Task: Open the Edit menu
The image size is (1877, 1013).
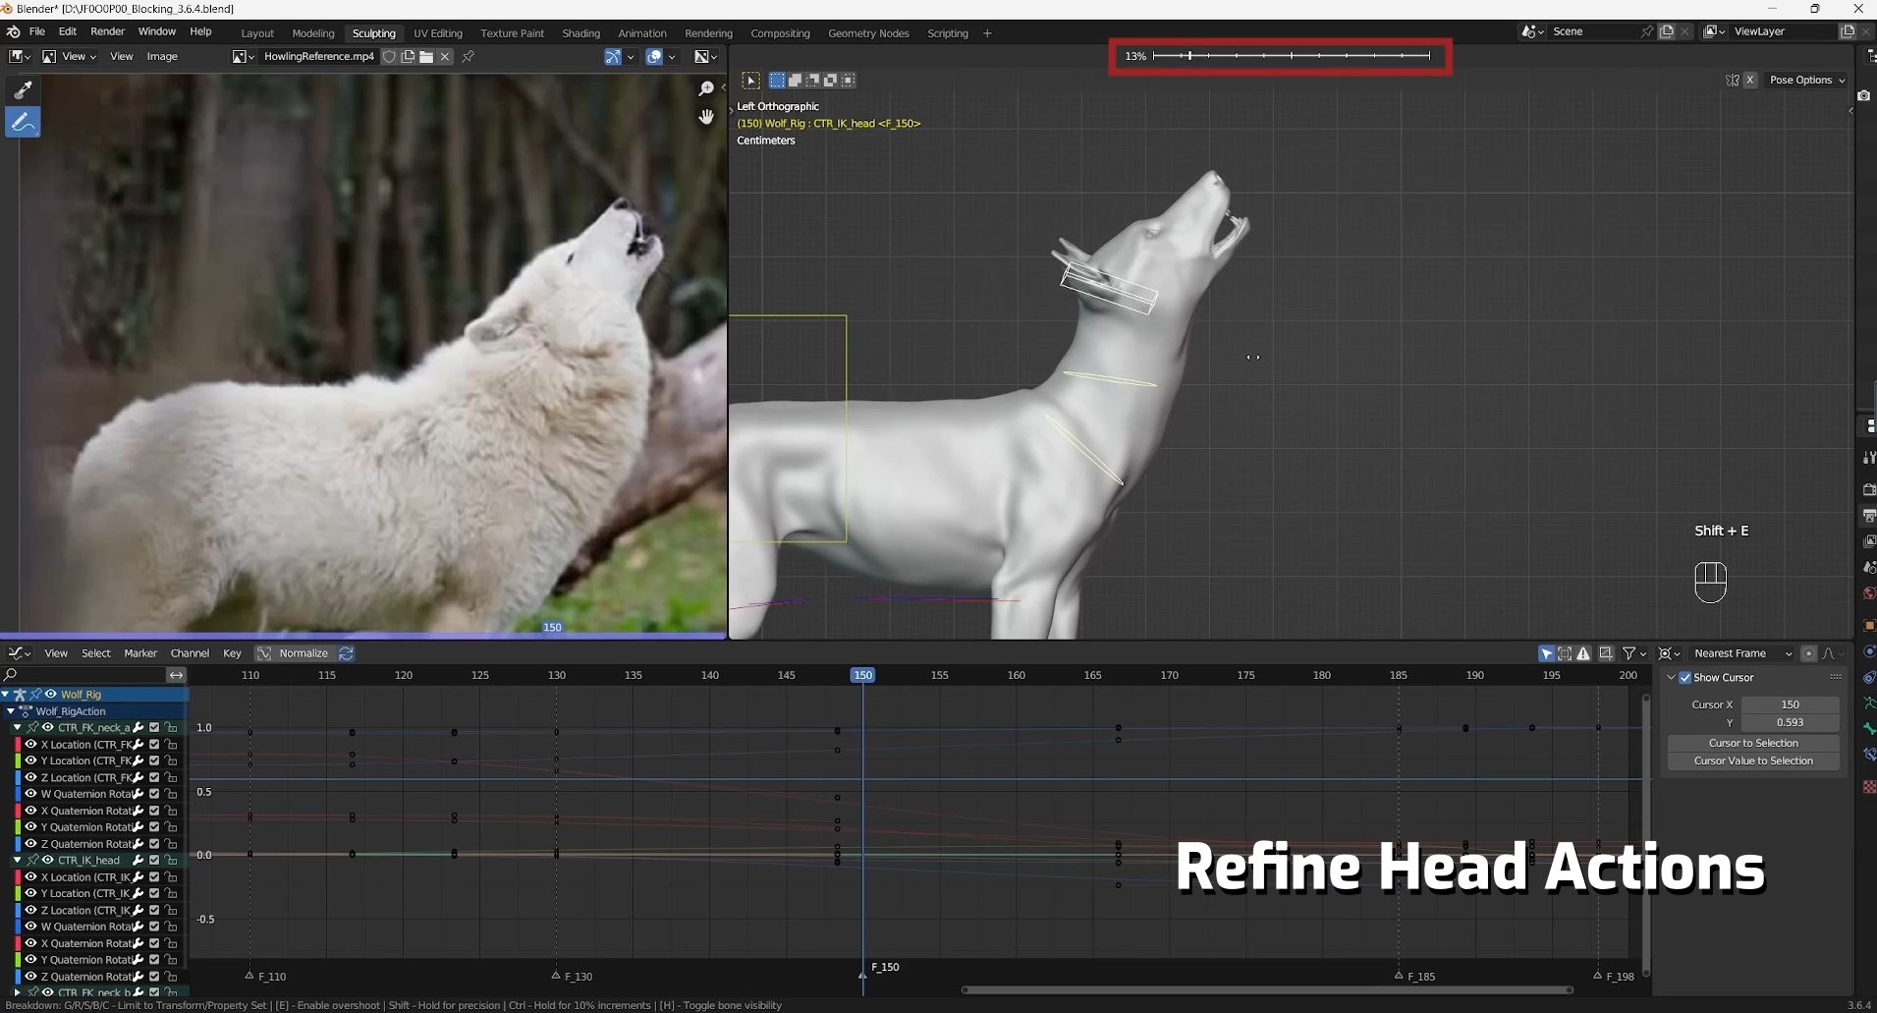Action: click(68, 32)
